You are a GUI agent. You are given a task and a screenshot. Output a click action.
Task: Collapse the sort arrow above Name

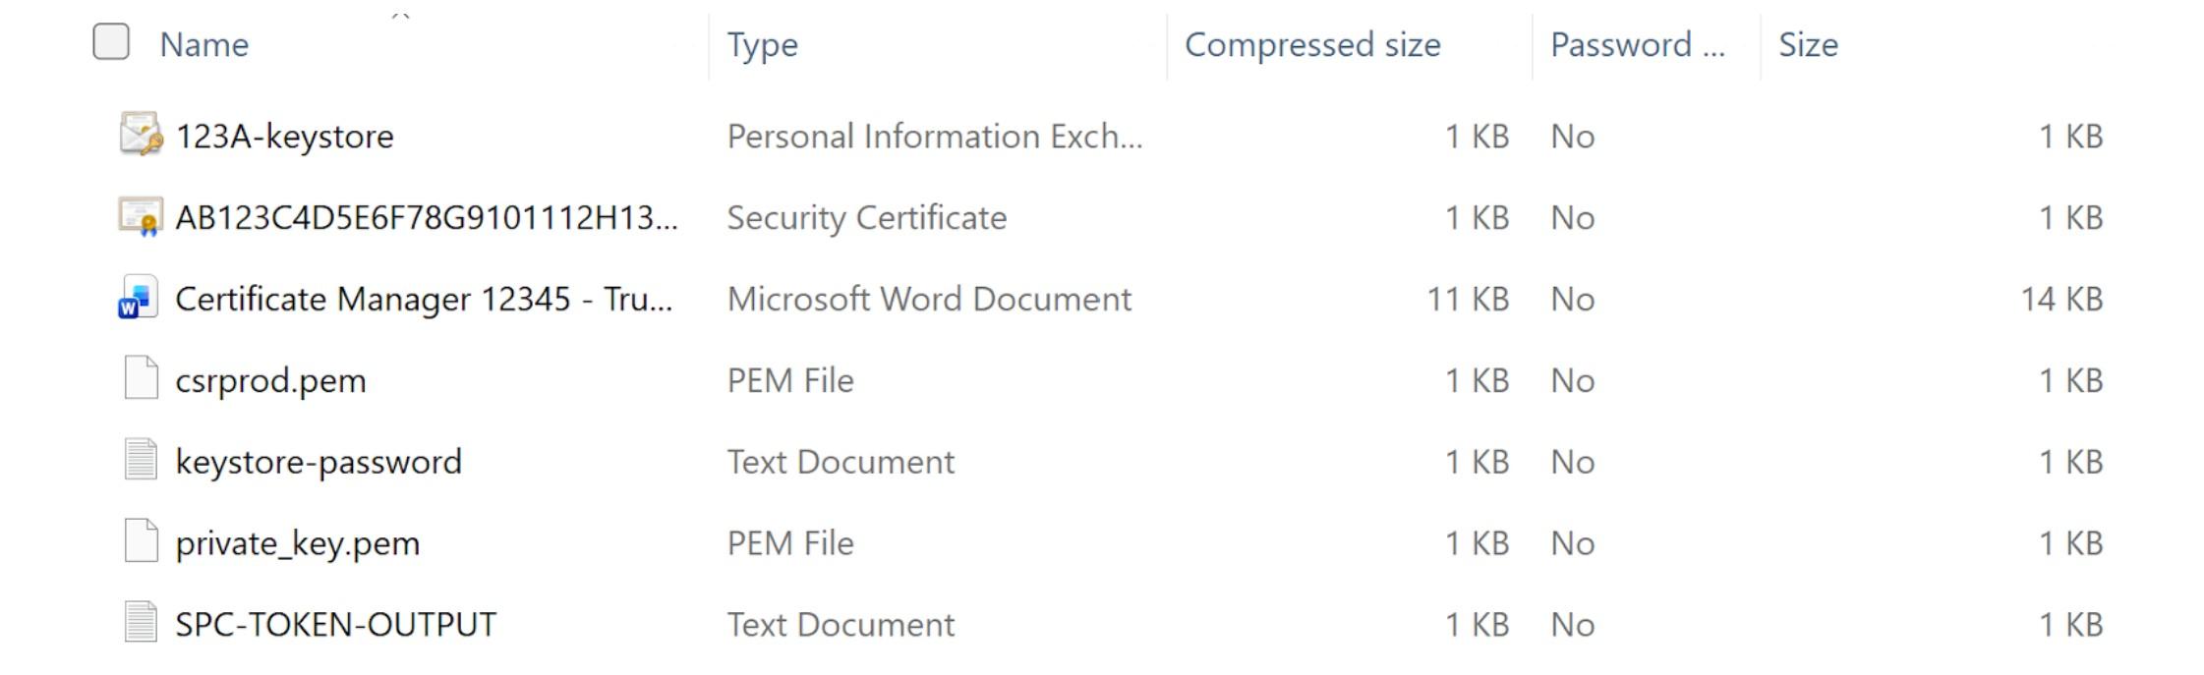click(400, 16)
